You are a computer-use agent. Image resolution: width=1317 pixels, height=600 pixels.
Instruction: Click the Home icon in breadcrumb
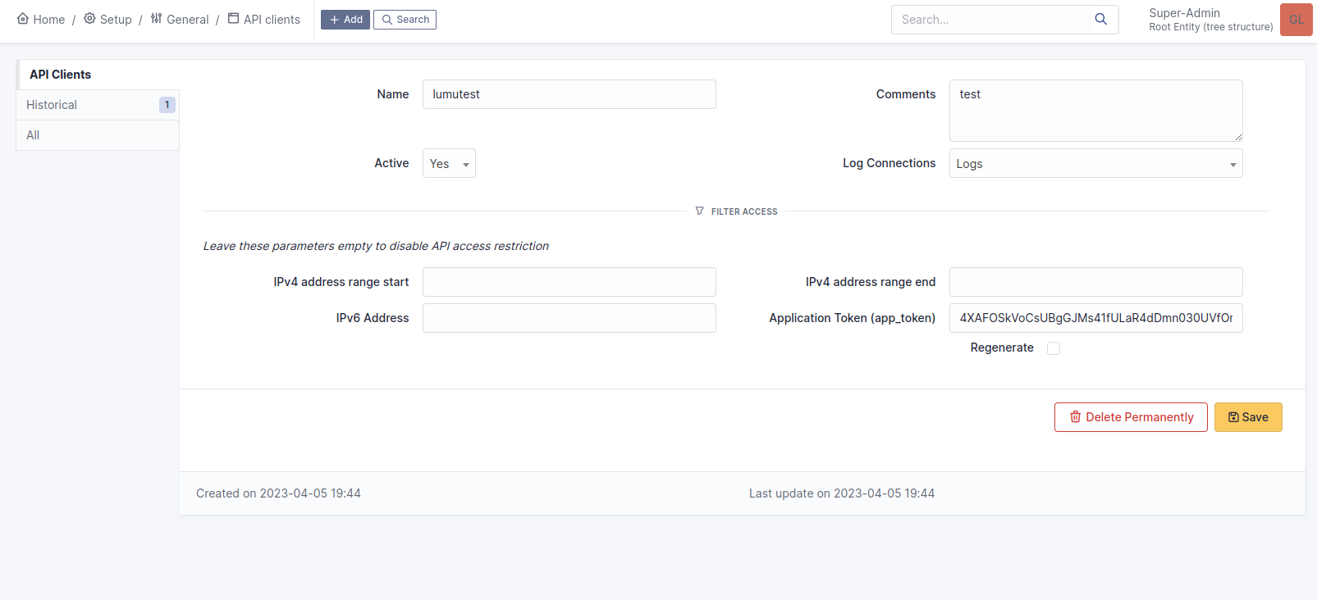[x=23, y=19]
